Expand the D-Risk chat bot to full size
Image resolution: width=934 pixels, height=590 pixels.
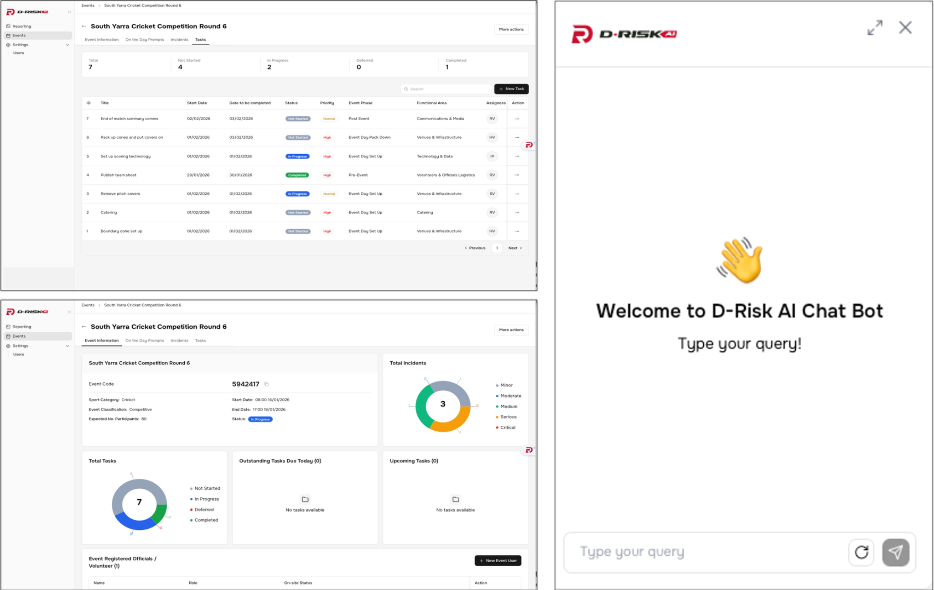point(875,27)
